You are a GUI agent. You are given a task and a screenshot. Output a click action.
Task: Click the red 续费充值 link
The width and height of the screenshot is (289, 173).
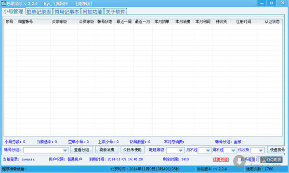click(221, 160)
